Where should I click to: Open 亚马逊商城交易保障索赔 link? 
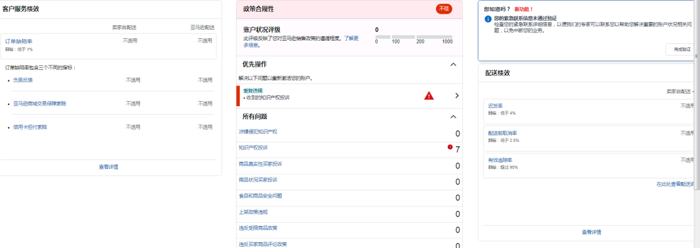pos(40,104)
